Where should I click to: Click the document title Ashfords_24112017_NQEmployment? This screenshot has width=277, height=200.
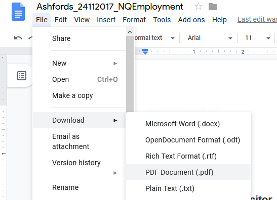[x=110, y=7]
